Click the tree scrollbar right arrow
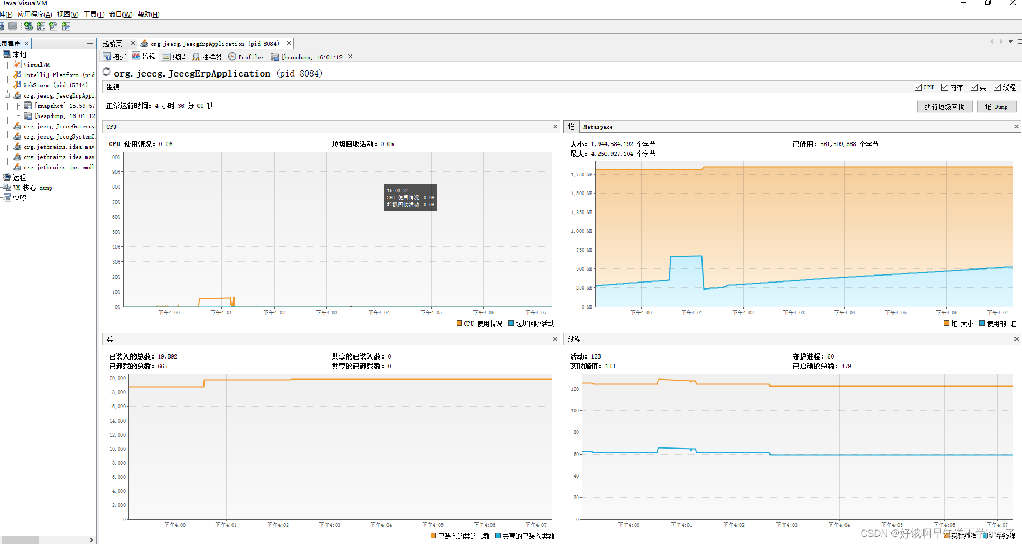Image resolution: width=1022 pixels, height=544 pixels. [92, 540]
